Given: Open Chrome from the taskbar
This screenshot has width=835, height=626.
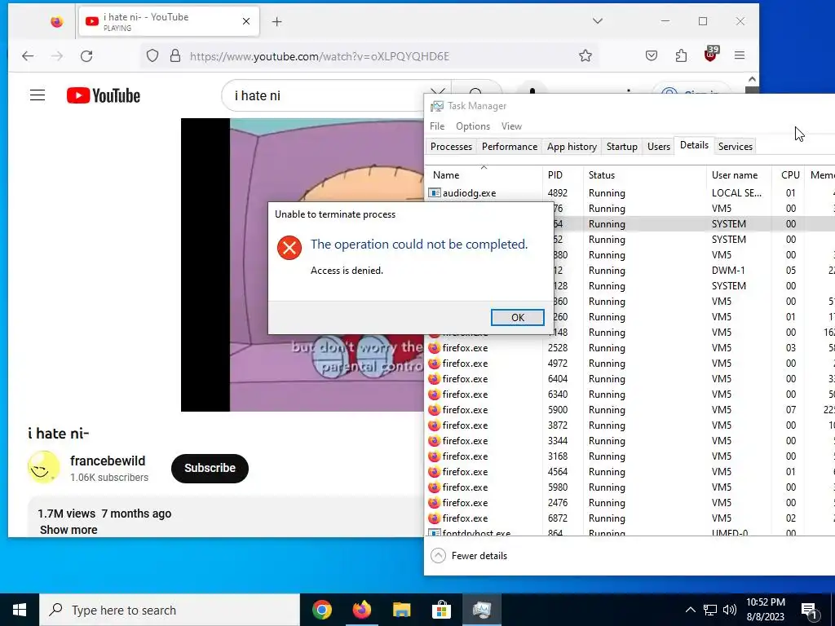Looking at the screenshot, I should tap(321, 610).
